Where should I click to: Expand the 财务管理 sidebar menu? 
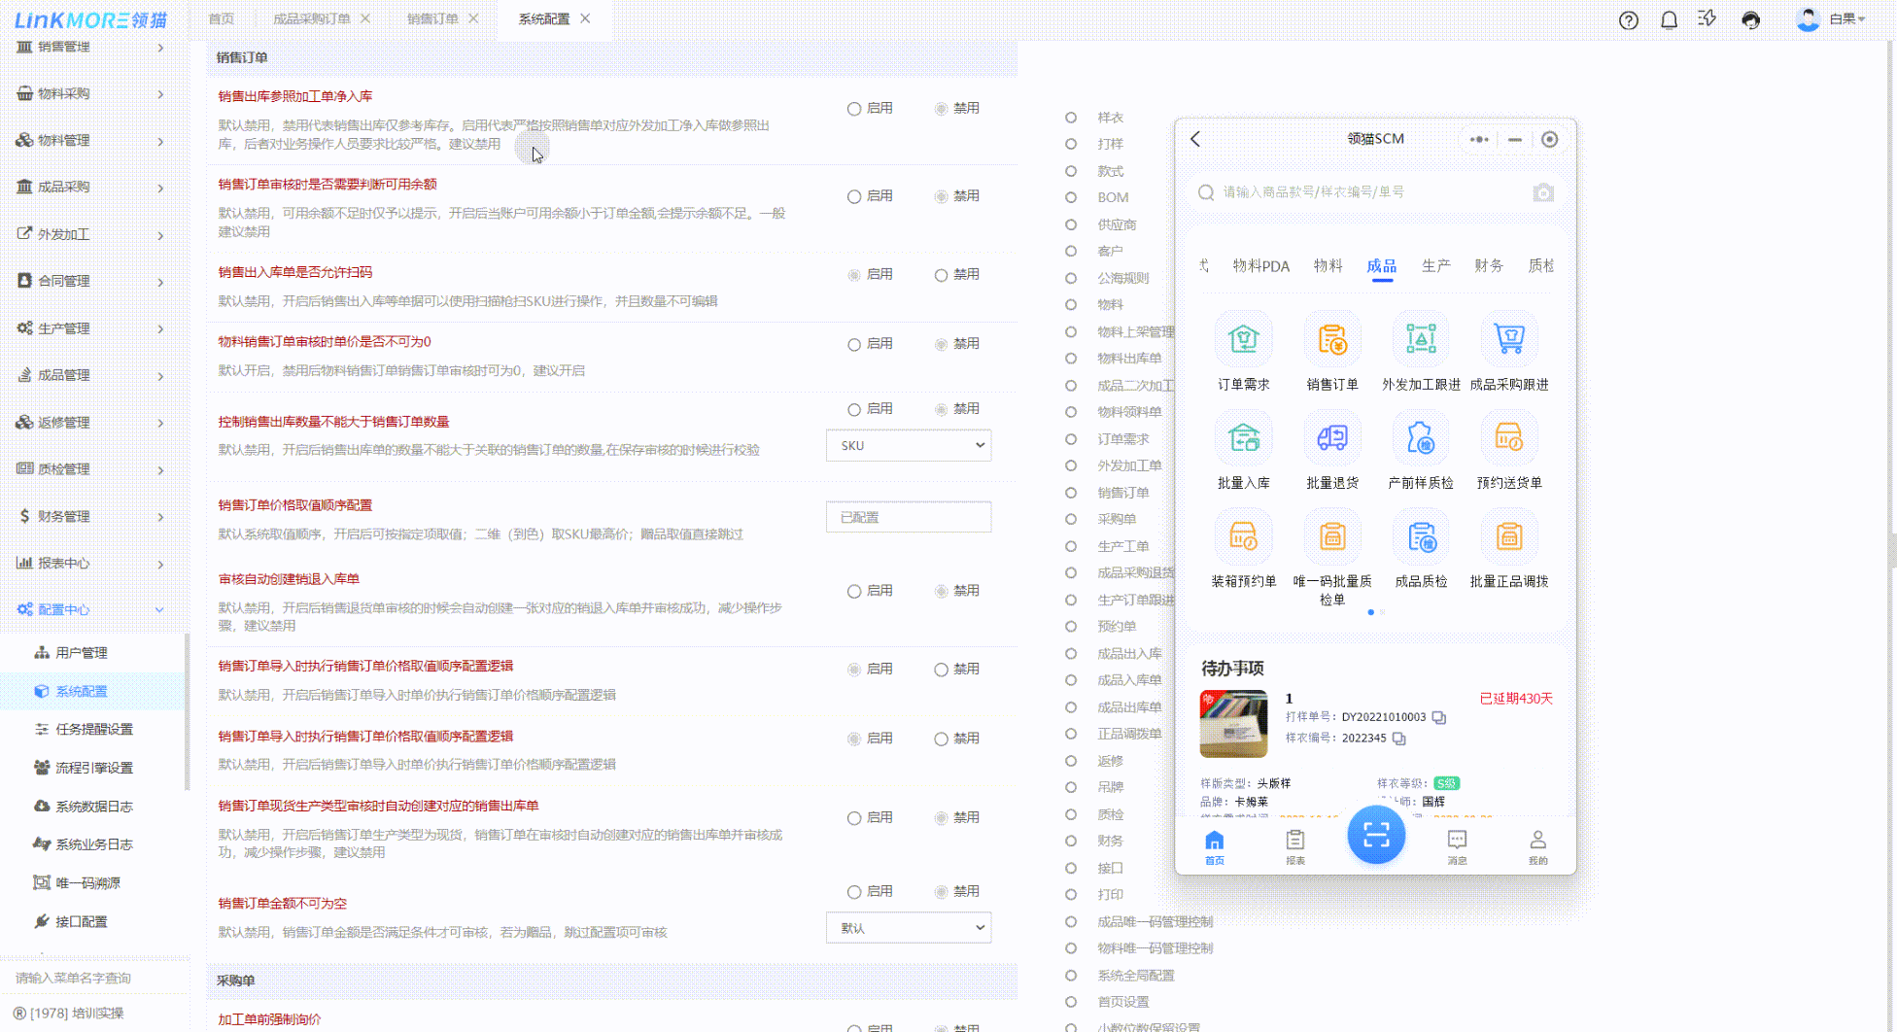click(x=90, y=516)
